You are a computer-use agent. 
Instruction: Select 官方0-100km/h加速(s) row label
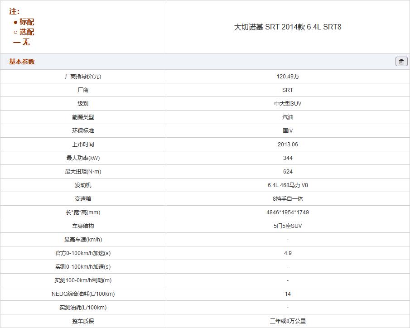tap(83, 253)
